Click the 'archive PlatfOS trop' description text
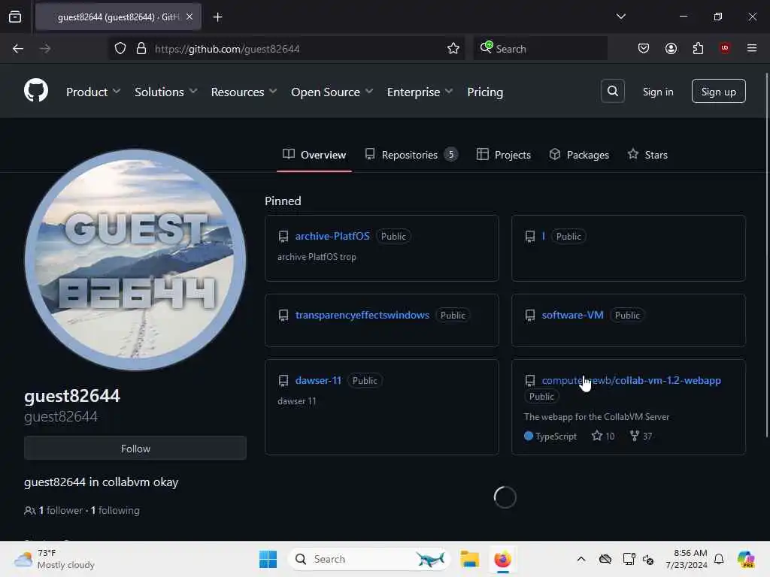 317,257
